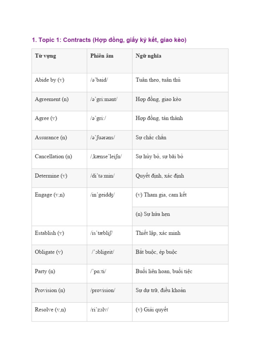Image resolution: width=271 pixels, height=361 pixels.
Task: Select the "Engage (v,n)" cell
Action: click(50, 195)
